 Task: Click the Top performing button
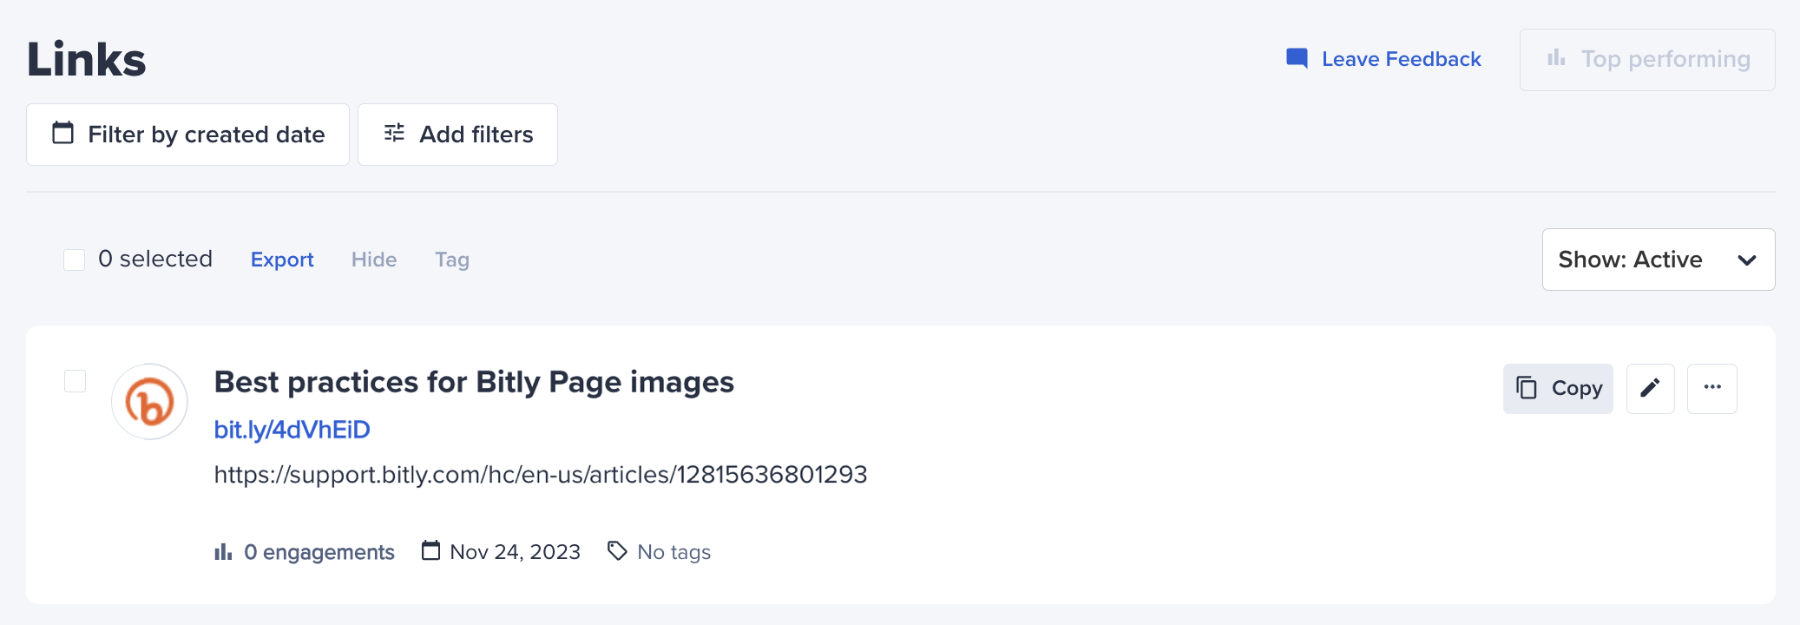click(1647, 60)
